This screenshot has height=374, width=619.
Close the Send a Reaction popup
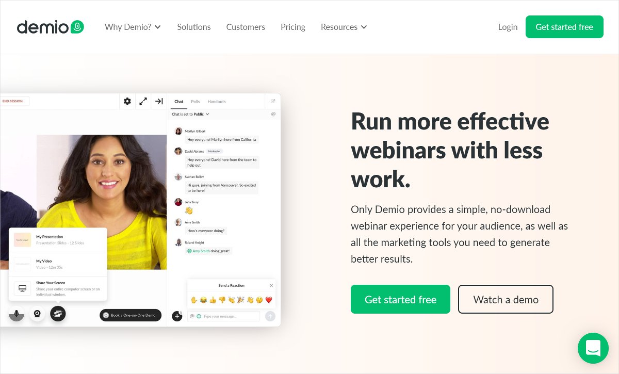pos(271,285)
